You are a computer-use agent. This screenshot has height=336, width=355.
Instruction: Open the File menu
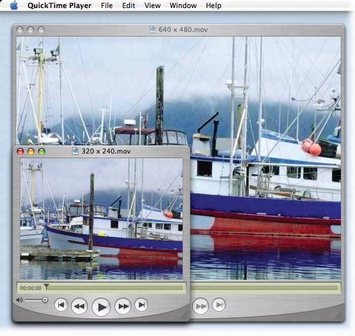tap(106, 6)
